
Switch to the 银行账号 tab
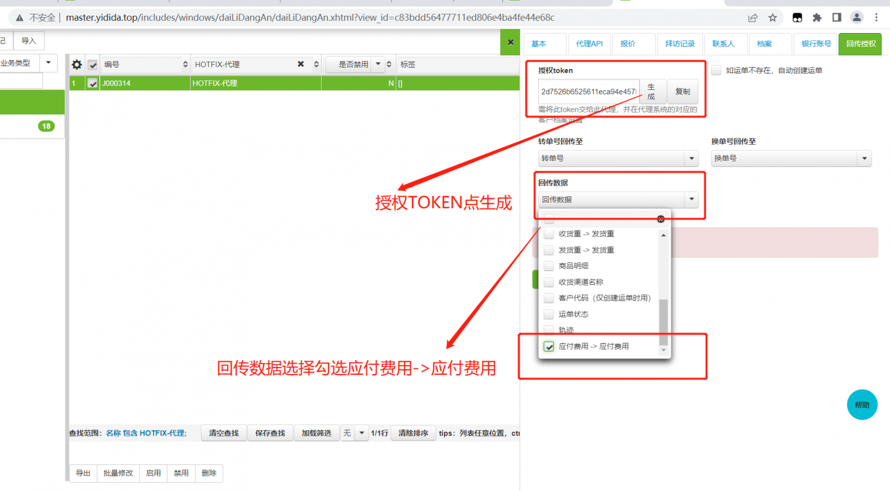click(x=816, y=44)
